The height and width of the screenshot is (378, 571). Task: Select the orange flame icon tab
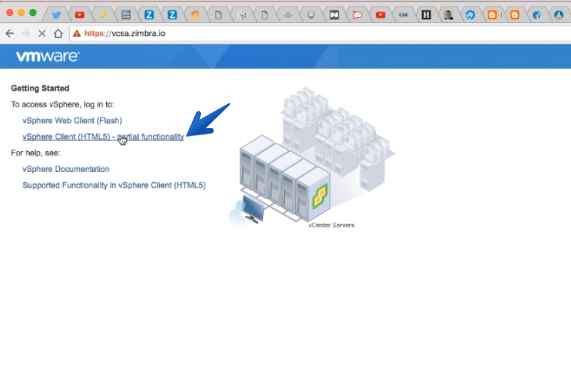[196, 15]
